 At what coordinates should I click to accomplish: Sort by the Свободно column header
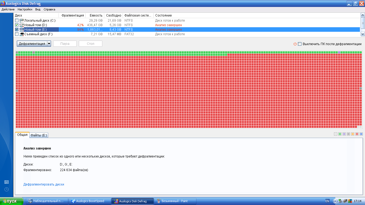pos(113,15)
